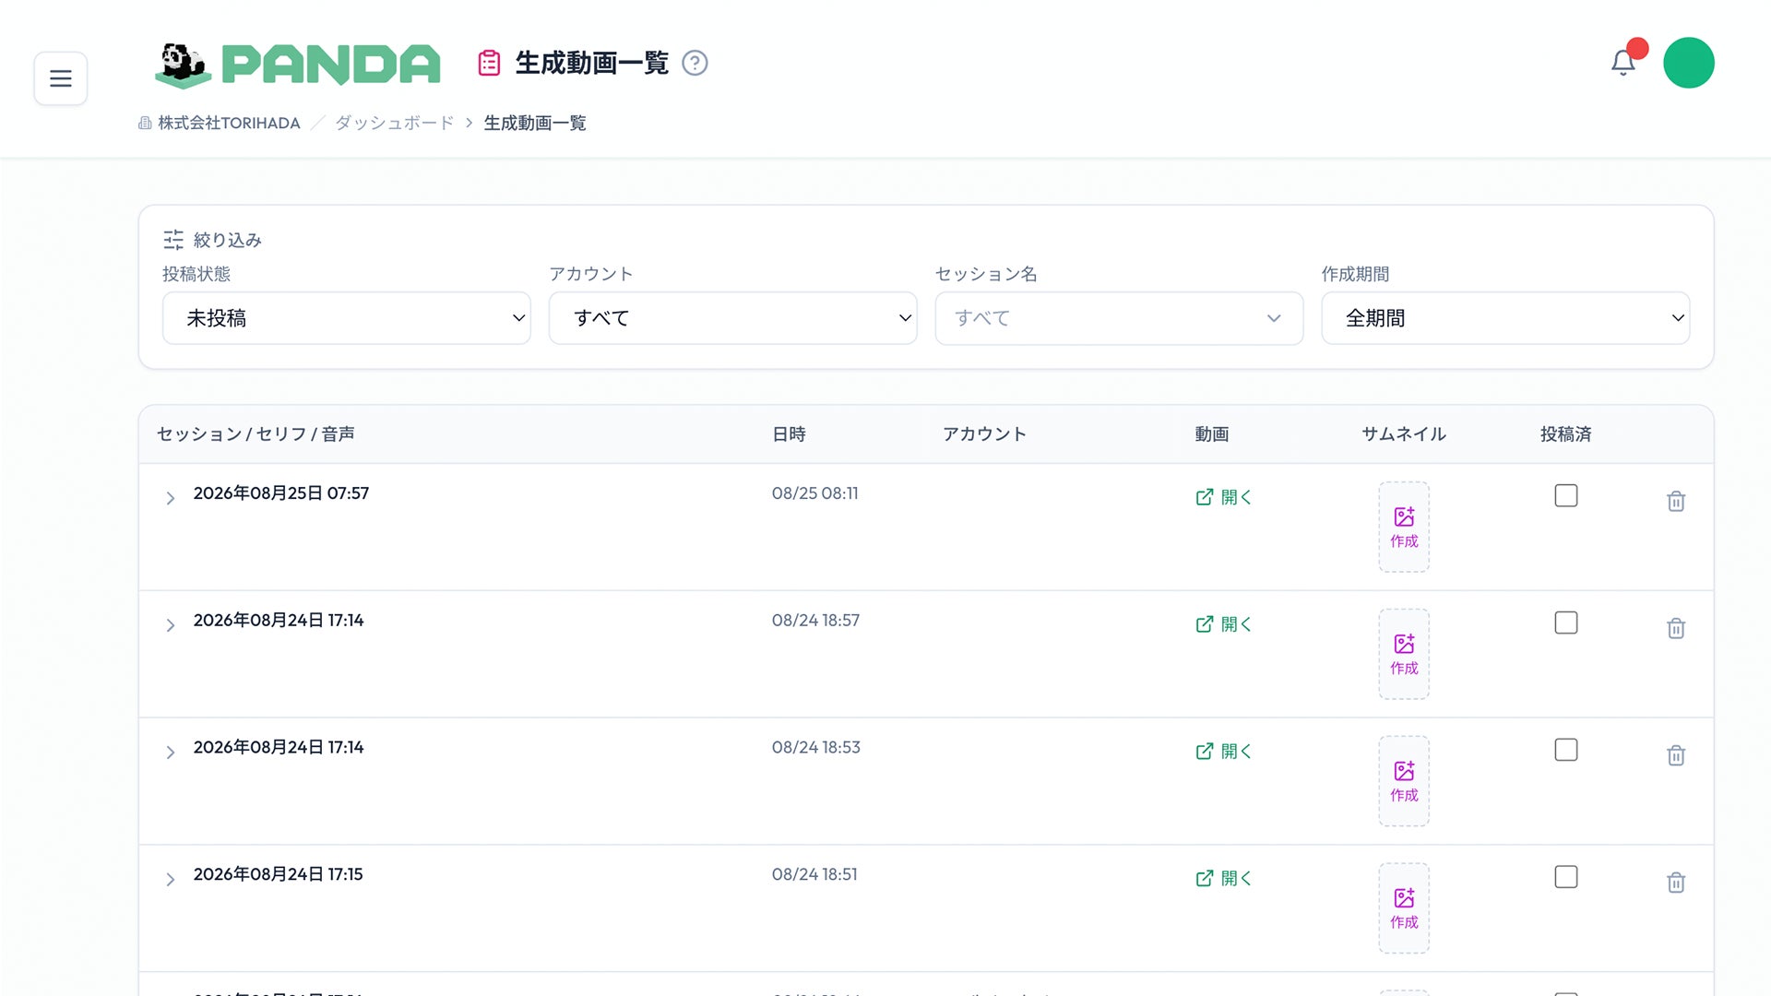
Task: Mark 08/24 18:51 row as posted
Action: pyautogui.click(x=1566, y=877)
